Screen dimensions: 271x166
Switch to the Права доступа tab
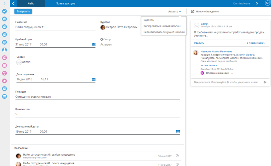click(65, 3)
